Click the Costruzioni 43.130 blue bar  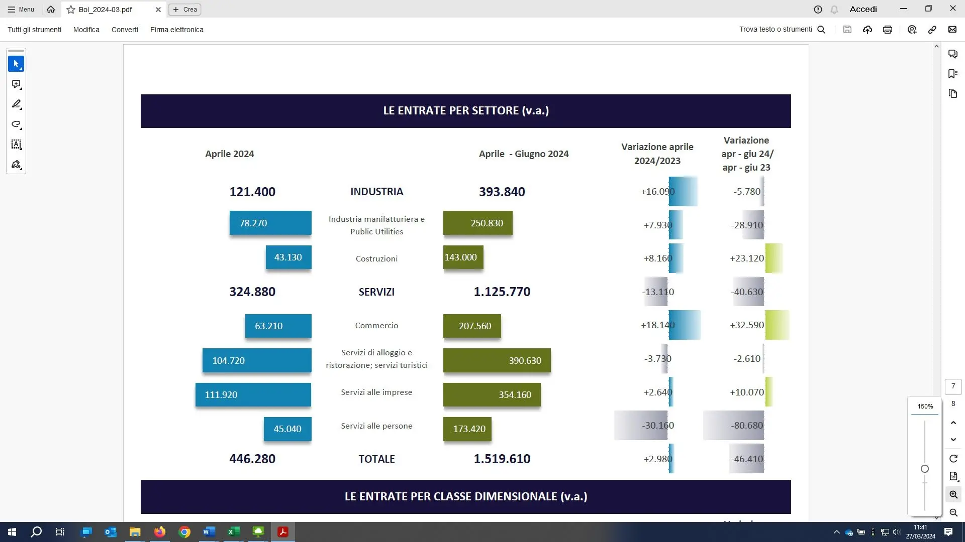[x=288, y=257]
